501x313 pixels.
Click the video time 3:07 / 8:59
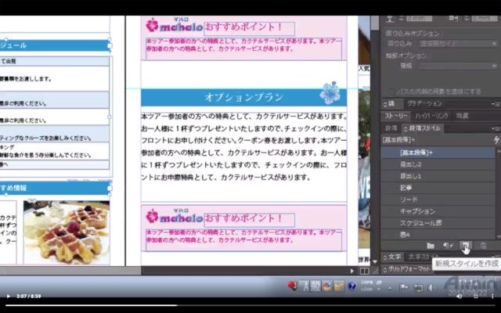29,296
